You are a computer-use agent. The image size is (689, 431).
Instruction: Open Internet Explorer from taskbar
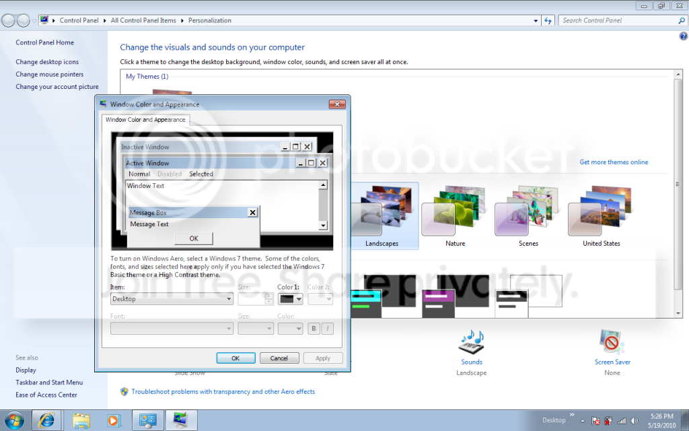[46, 420]
